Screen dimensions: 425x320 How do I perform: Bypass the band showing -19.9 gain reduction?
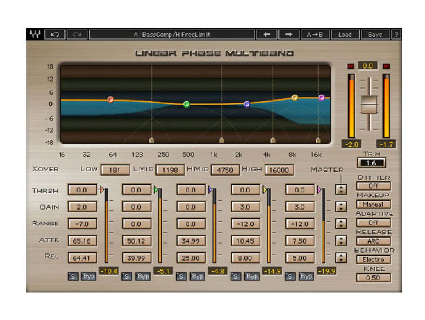[306, 276]
